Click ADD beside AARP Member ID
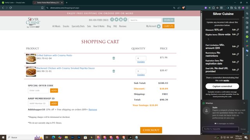The height and width of the screenshot is (140, 250). click(x=54, y=103)
